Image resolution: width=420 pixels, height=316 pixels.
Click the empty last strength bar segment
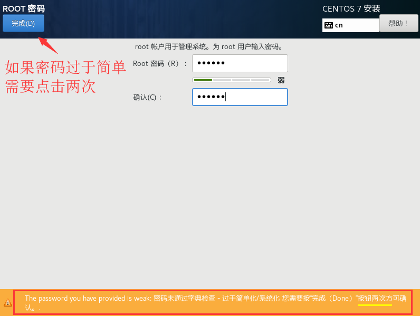coord(260,80)
